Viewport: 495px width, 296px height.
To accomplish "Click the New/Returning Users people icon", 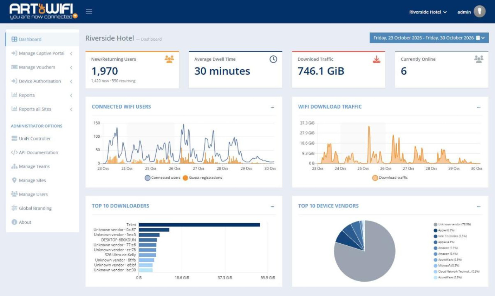I will click(169, 59).
